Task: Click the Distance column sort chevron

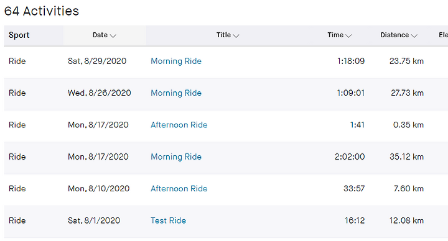Action: tap(414, 36)
